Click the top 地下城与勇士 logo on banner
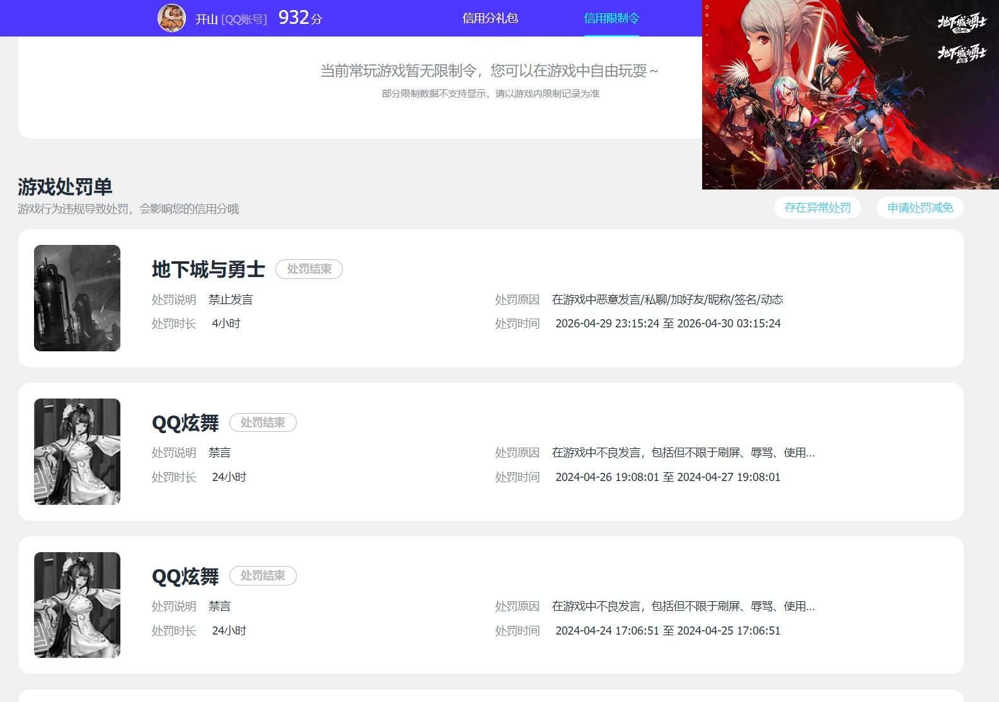 (x=962, y=22)
